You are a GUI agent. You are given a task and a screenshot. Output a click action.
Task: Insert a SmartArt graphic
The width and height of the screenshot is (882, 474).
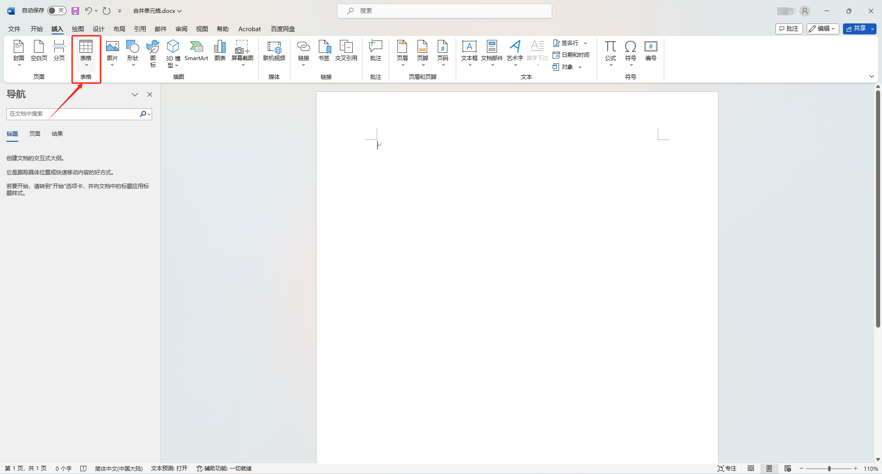(x=196, y=50)
